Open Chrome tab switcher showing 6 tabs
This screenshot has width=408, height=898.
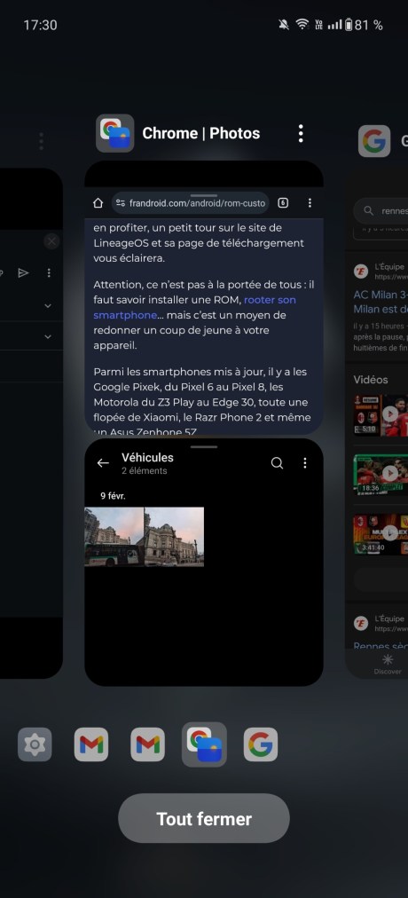(283, 202)
